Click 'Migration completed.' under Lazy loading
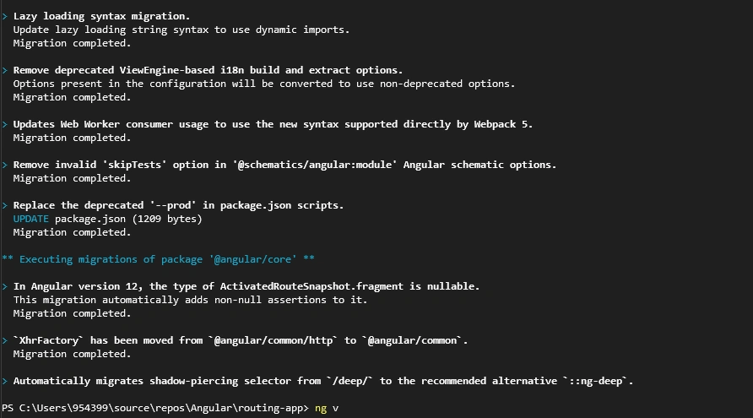The width and height of the screenshot is (753, 418). click(x=72, y=43)
